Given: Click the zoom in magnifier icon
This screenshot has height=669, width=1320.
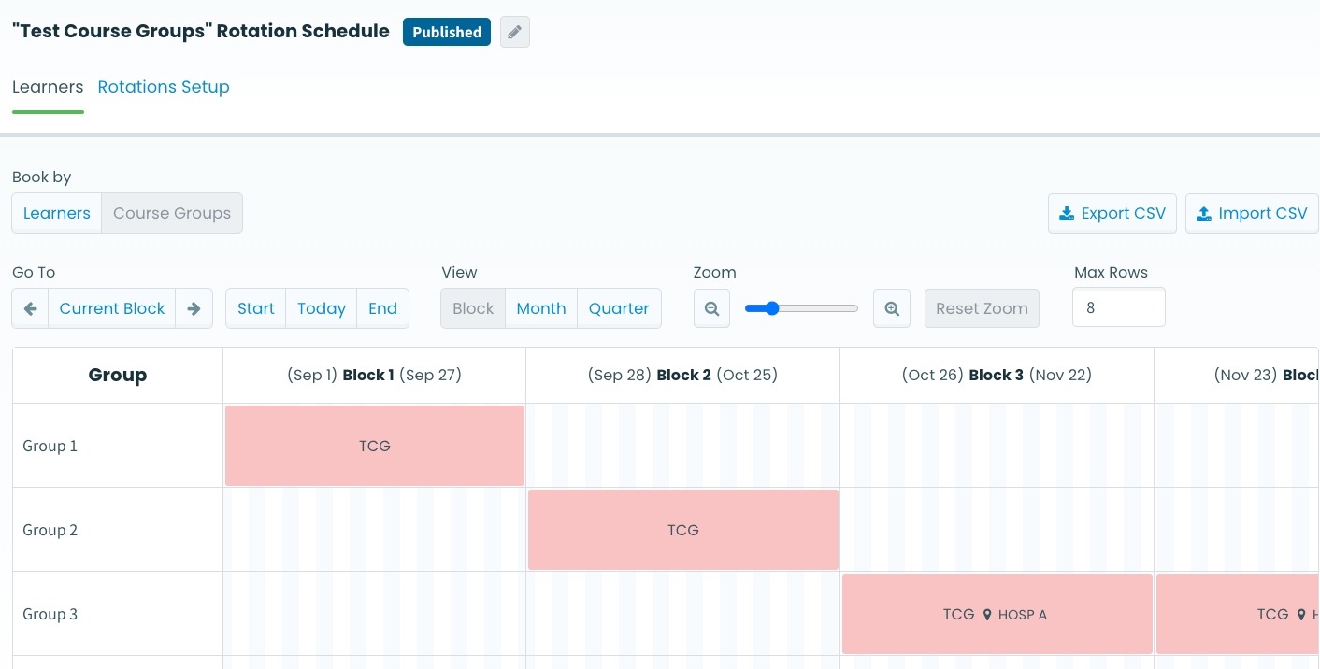Looking at the screenshot, I should pos(892,308).
